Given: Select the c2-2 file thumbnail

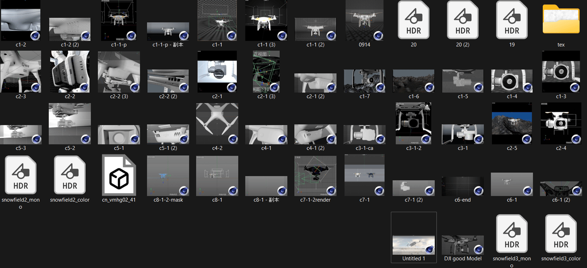Looking at the screenshot, I should pyautogui.click(x=70, y=72).
